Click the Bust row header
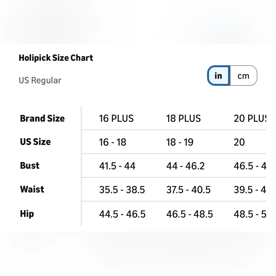 tap(30, 166)
